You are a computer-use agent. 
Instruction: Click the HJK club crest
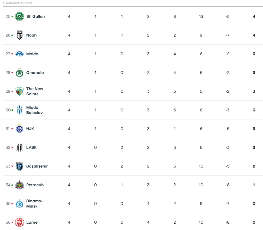pos(20,129)
